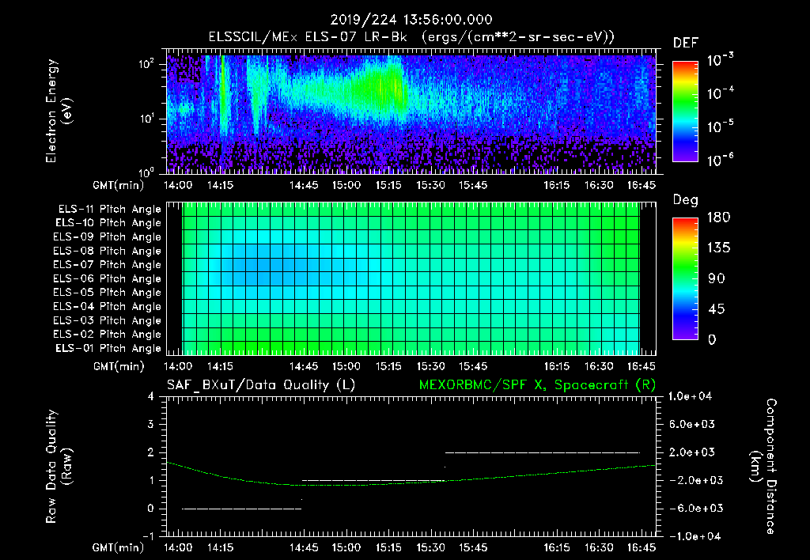Click the 10^-6 value on the DEF color scale
Screen dimensions: 810x560
(x=720, y=160)
